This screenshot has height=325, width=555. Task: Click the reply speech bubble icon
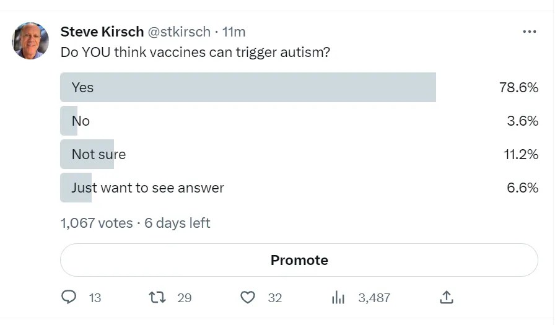coord(69,298)
